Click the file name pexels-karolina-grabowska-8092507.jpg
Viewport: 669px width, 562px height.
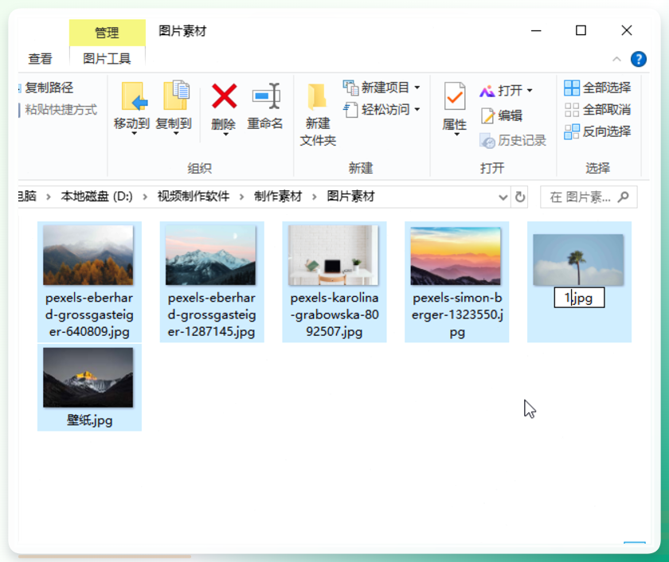334,314
